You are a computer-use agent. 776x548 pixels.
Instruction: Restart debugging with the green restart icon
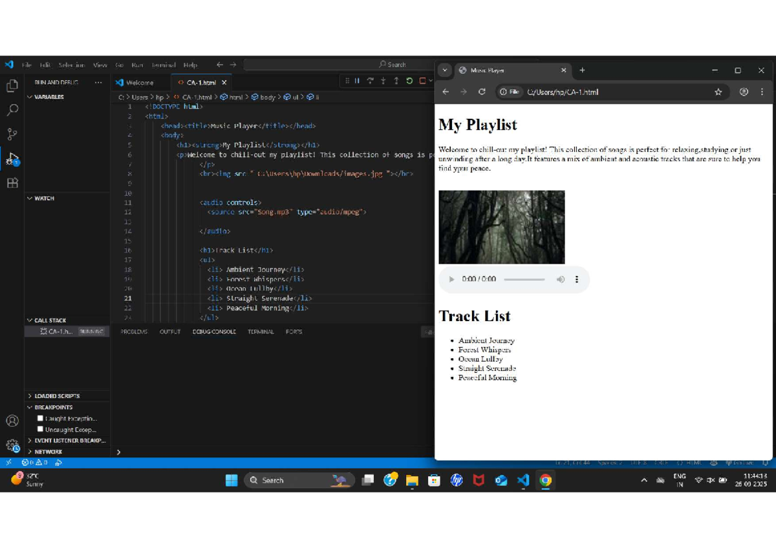pos(409,81)
